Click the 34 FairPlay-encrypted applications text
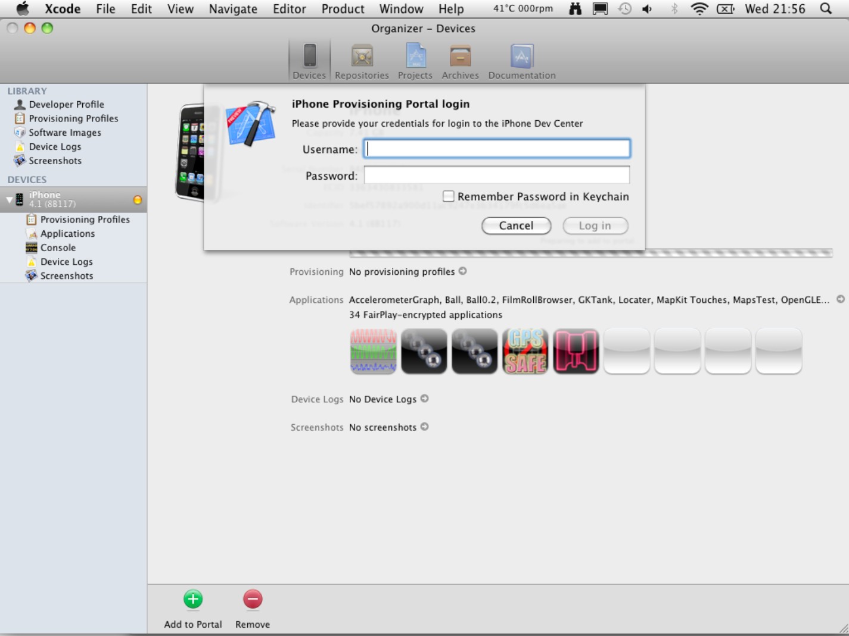The height and width of the screenshot is (636, 849). tap(425, 315)
